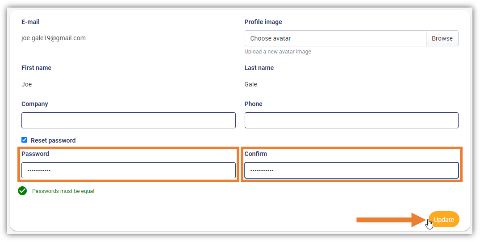
Task: Select the joe.gale19@gmail.com email text
Action: [54, 38]
